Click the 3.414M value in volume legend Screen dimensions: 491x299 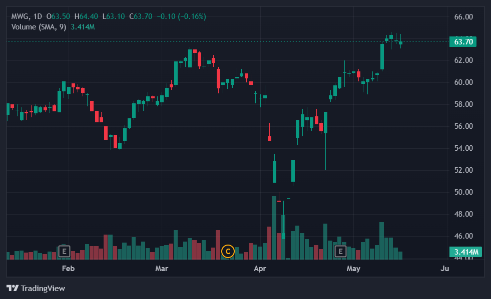point(83,27)
